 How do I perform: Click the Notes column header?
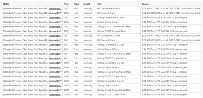6,4
